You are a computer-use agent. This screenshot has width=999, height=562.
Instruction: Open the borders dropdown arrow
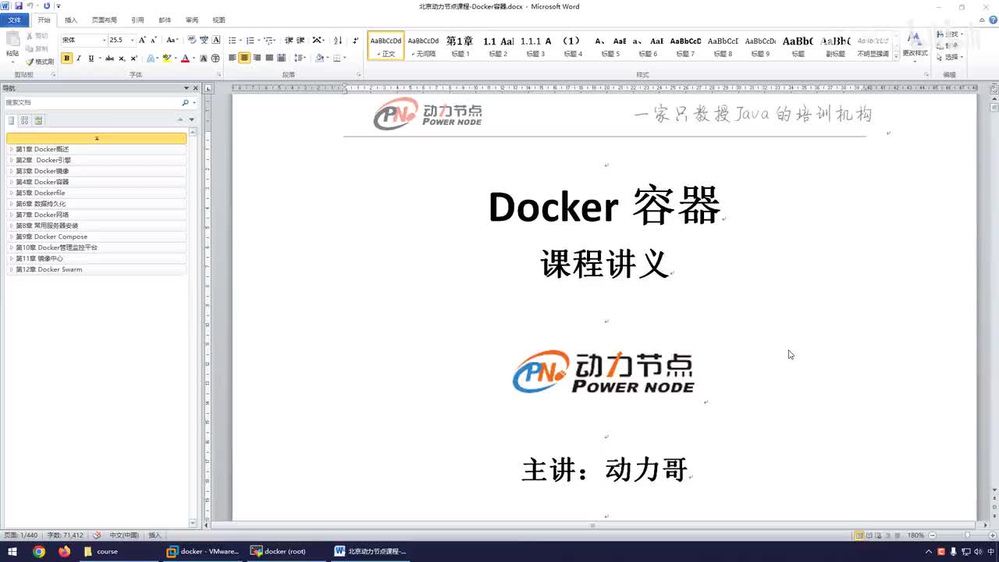click(345, 59)
